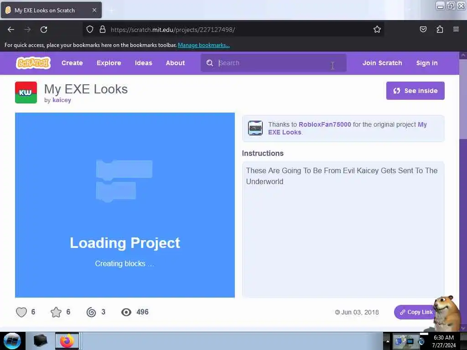Viewport: 467px width, 350px height.
Task: Open the Explore menu item
Action: tap(109, 63)
